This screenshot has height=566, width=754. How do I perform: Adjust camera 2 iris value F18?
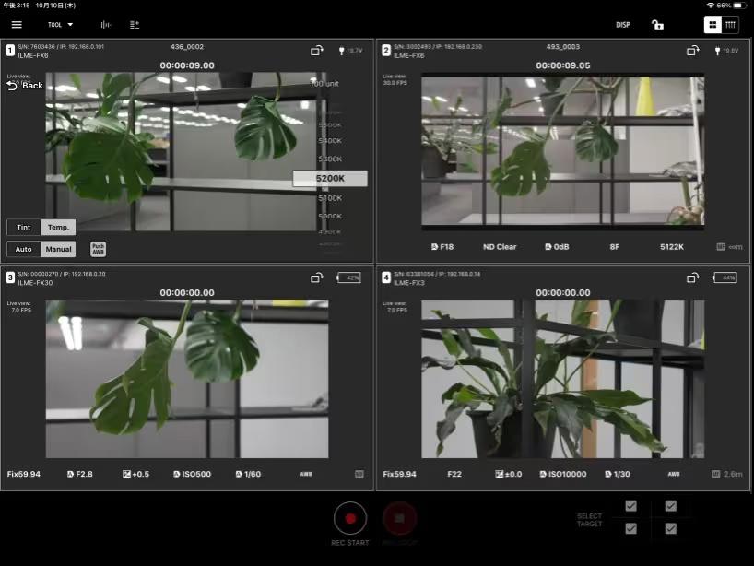(x=442, y=247)
